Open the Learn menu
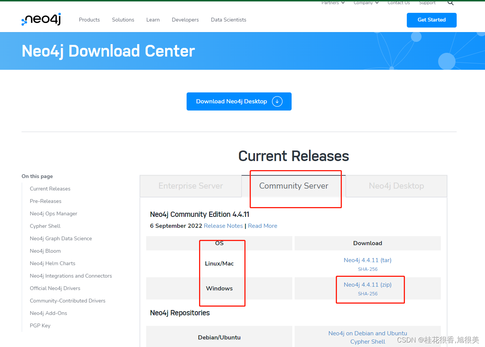Viewport: 485px width, 347px height. pos(153,20)
